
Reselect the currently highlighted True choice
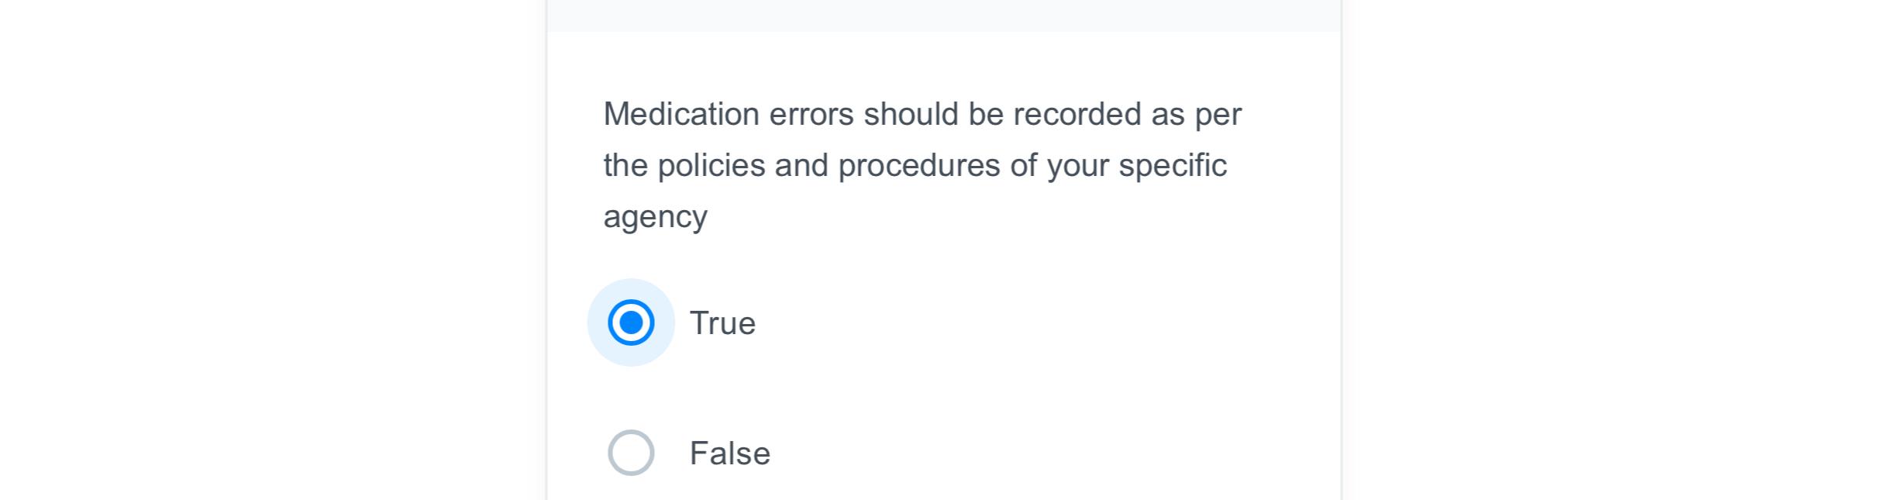click(x=632, y=322)
